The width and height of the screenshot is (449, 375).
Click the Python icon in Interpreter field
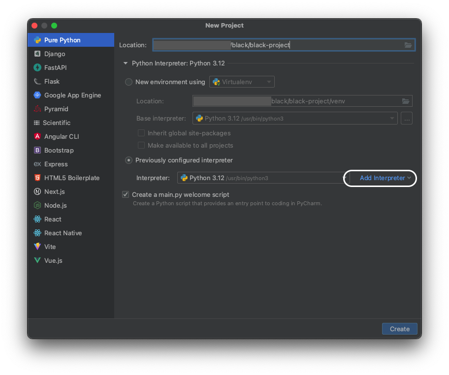click(184, 178)
